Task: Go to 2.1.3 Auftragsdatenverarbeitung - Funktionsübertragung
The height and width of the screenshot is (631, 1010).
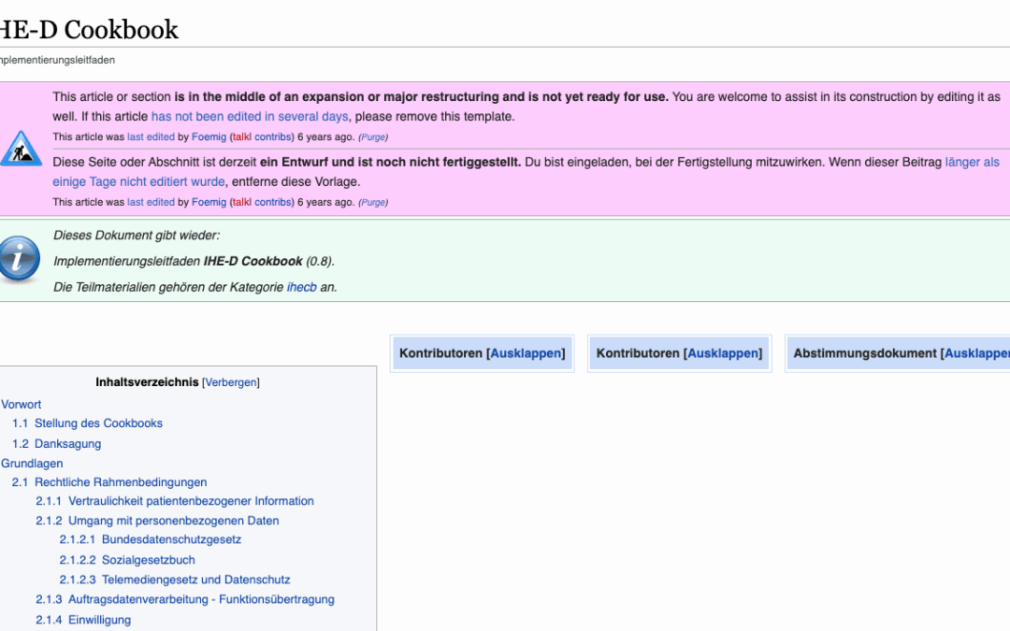Action: (185, 599)
